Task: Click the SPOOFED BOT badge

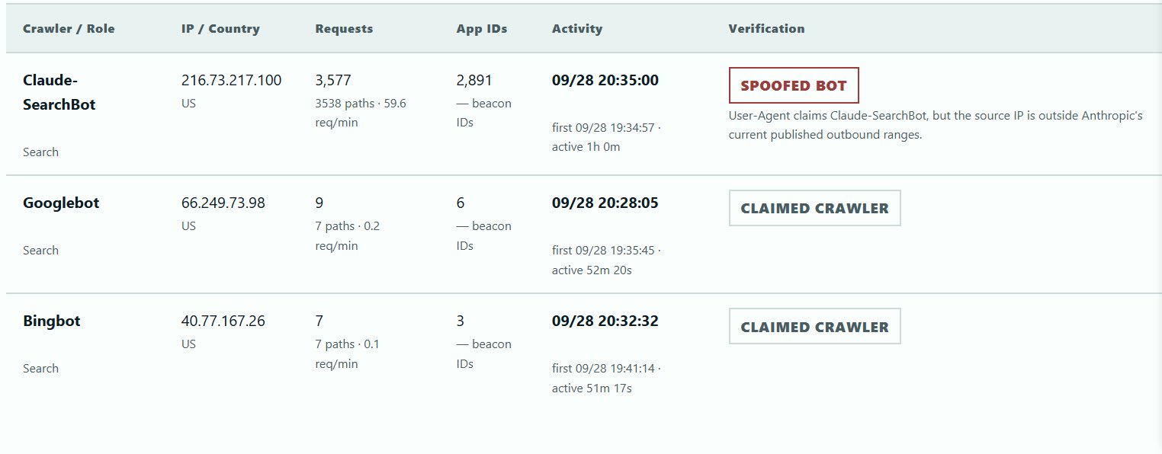Action: pyautogui.click(x=794, y=85)
